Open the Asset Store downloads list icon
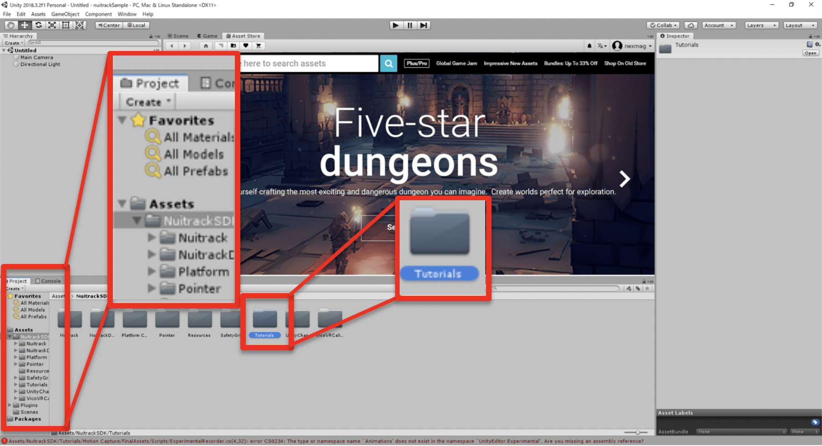822x446 pixels. point(221,46)
